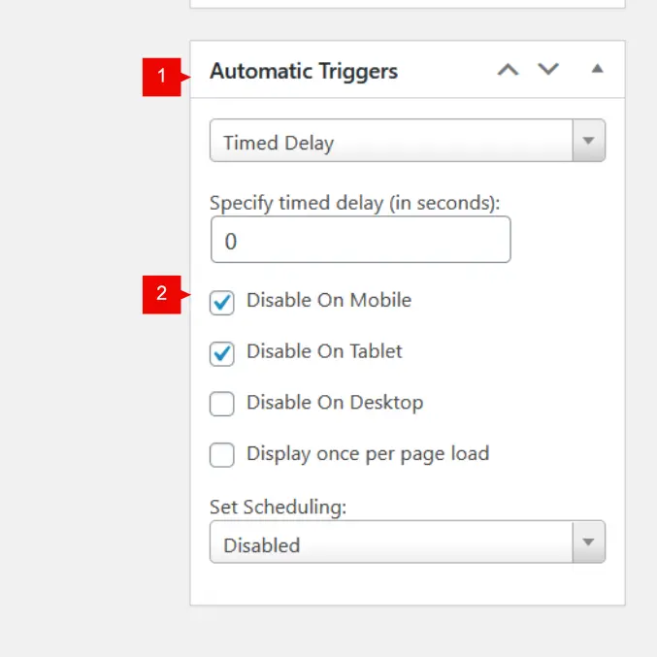Click the Disable On Tablet label text
The height and width of the screenshot is (657, 657).
click(x=324, y=351)
